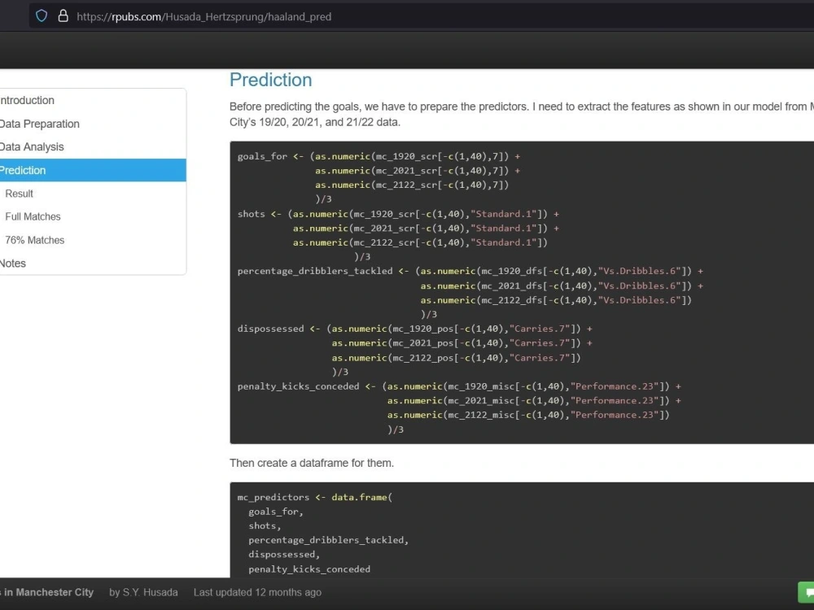
Task: Click the blue Prediction heading
Action: pos(270,80)
